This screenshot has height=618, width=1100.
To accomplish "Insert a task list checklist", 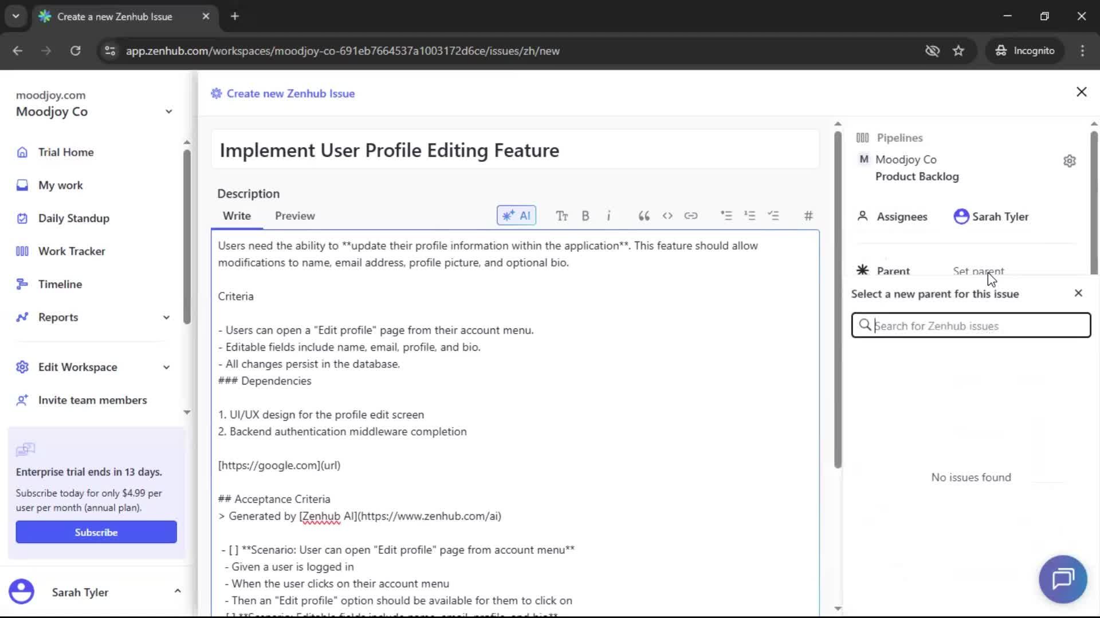I will [x=774, y=216].
